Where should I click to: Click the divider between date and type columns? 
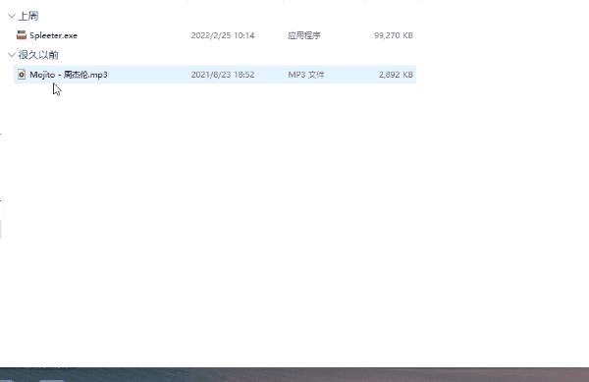click(x=284, y=2)
